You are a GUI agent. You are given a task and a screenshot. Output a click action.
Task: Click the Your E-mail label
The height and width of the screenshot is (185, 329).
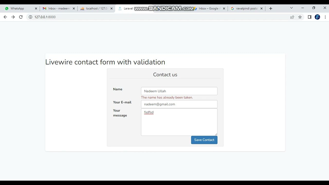click(x=122, y=102)
